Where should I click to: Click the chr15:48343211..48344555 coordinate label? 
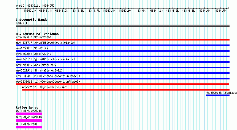(x=35, y=6)
